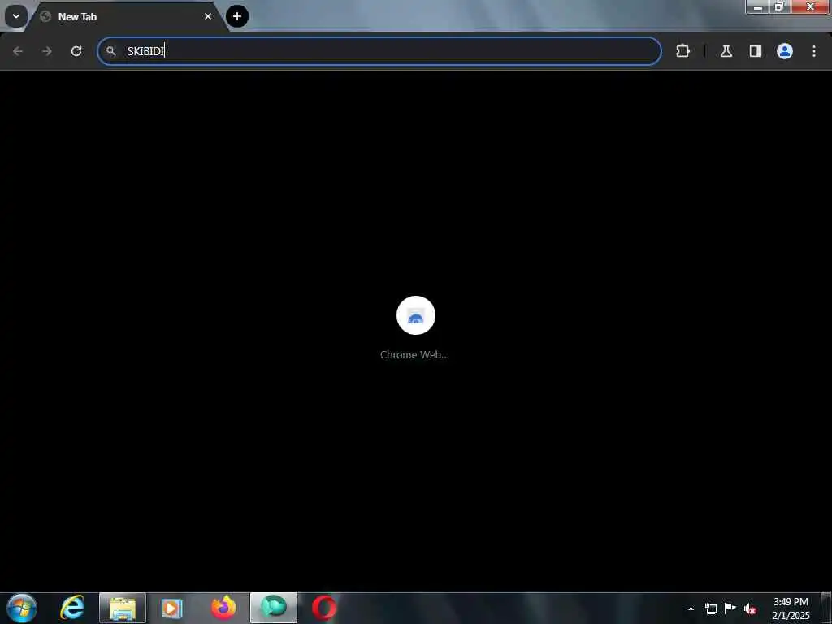Screen dimensions: 832x624
Task: Open Windows Explorer folder in taskbar
Action: click(x=123, y=608)
